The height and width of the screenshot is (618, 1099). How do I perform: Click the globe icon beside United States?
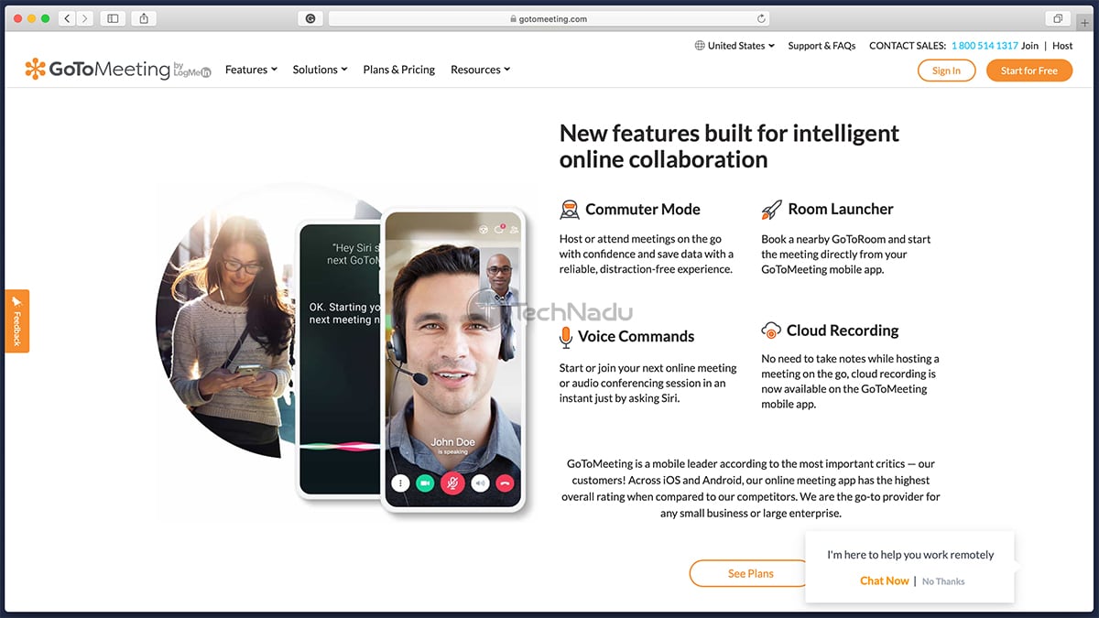701,45
